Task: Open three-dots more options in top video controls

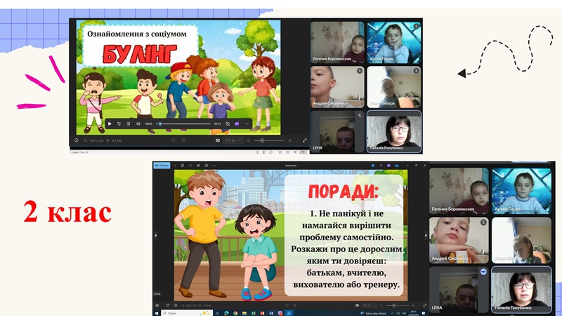Action: tap(247, 124)
